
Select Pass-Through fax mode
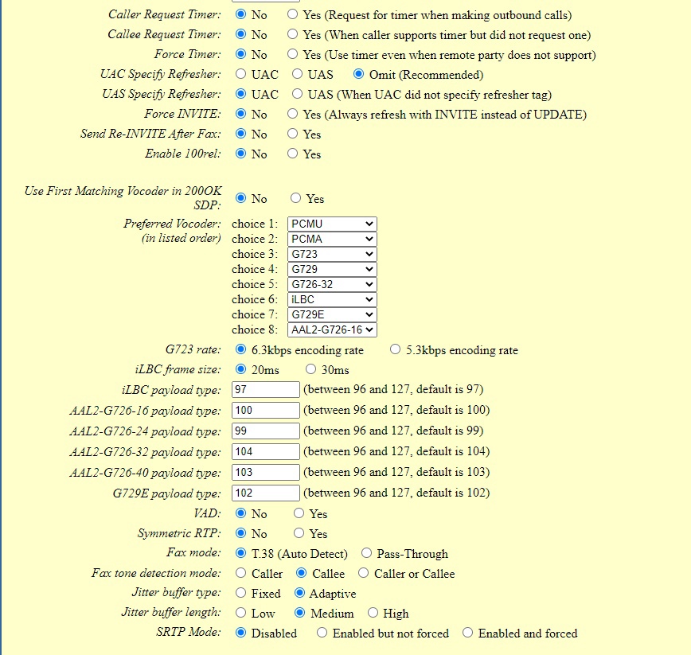pyautogui.click(x=366, y=553)
